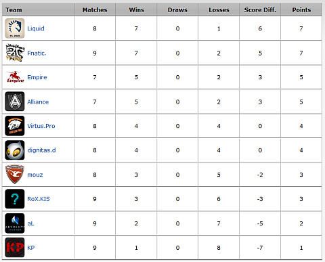
Task: Click the Empire red horseman logo
Action: point(15,77)
